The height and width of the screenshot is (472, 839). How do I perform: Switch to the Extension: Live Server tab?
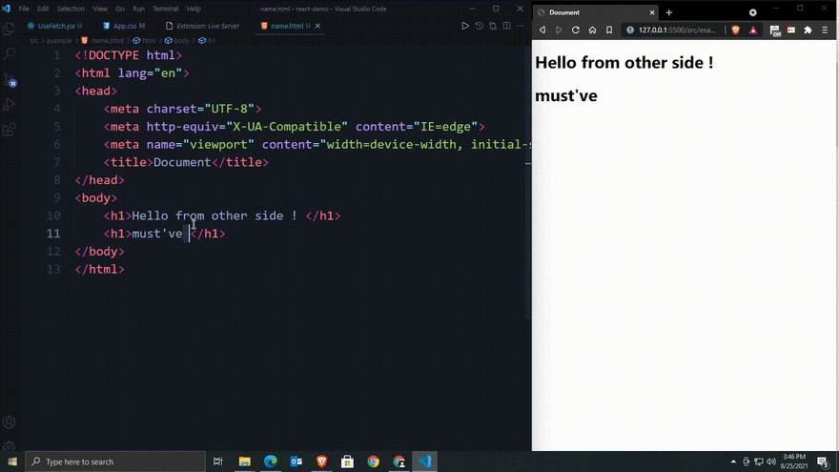[x=203, y=26]
